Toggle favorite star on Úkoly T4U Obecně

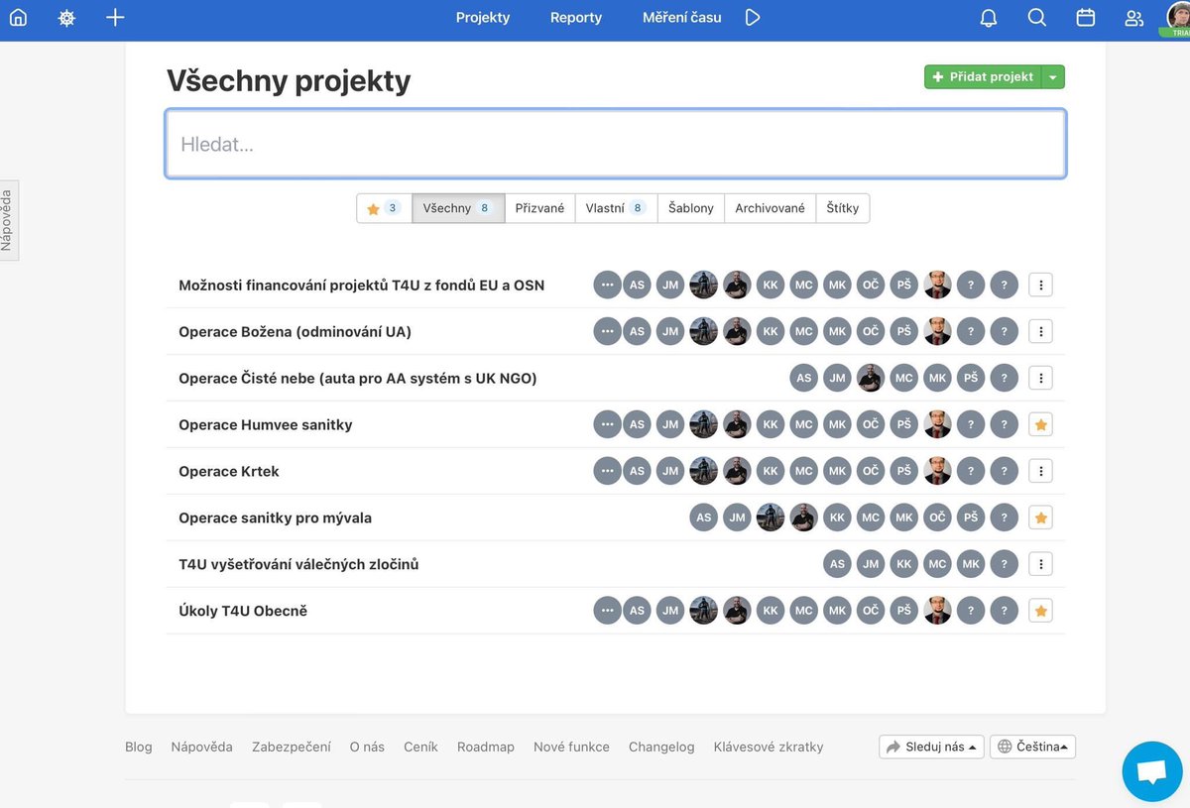click(1040, 610)
